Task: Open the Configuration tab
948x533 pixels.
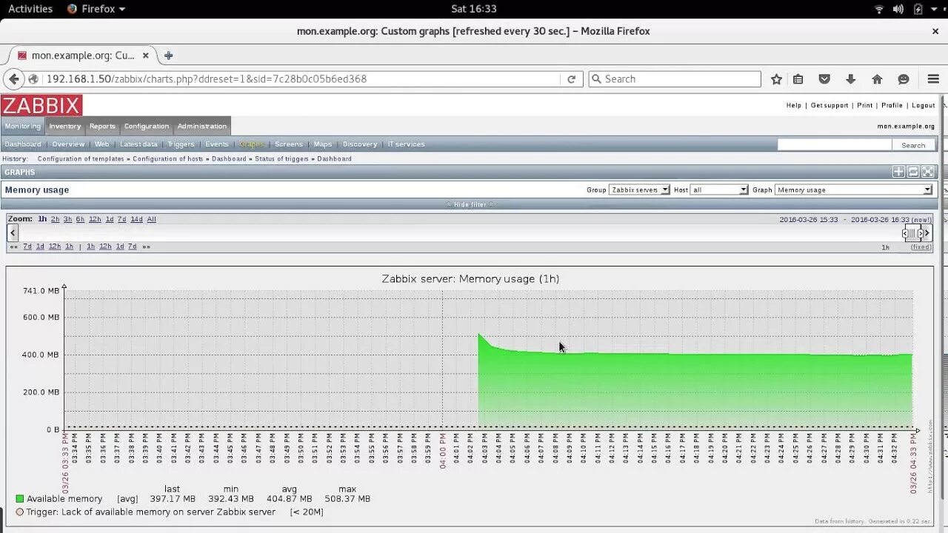Action: [x=147, y=126]
